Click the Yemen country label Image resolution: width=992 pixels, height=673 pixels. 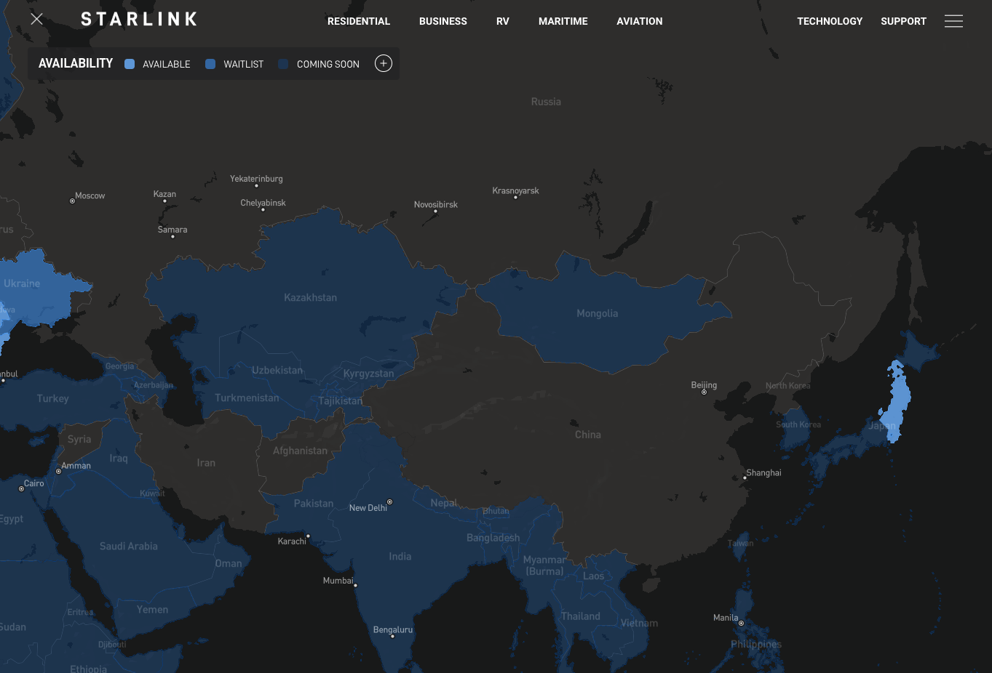tap(153, 610)
